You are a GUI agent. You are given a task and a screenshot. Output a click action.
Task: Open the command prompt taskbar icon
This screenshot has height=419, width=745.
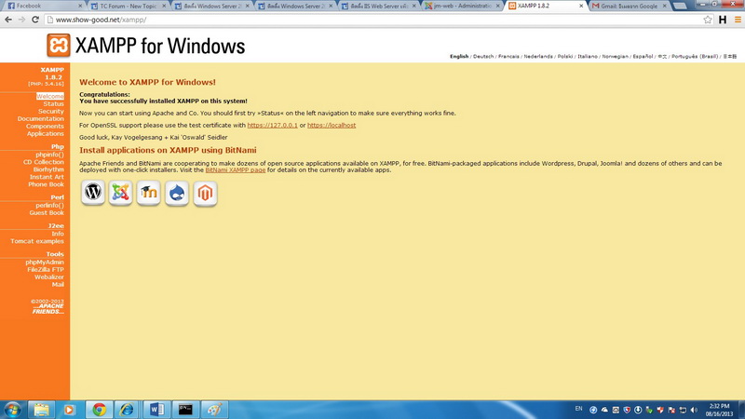pos(185,410)
